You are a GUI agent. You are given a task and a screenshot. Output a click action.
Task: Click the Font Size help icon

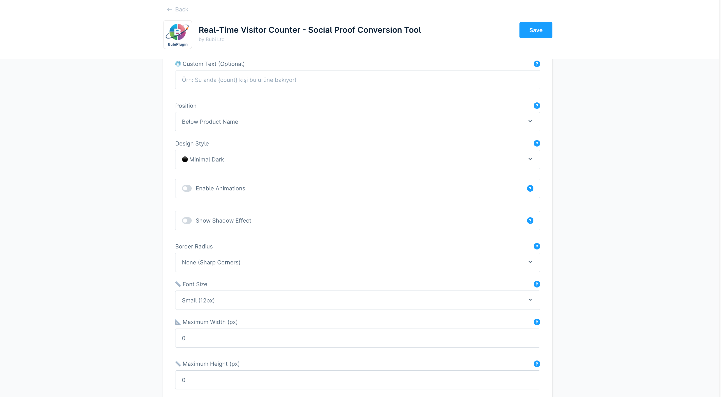(536, 284)
